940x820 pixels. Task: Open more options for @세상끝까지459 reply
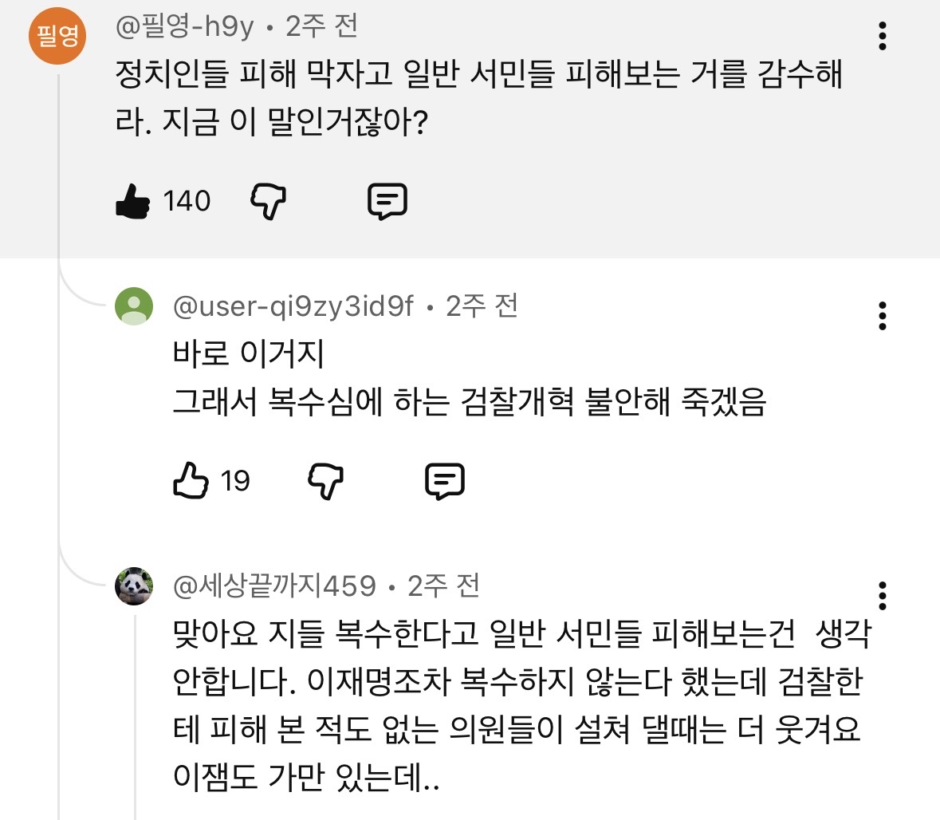883,596
